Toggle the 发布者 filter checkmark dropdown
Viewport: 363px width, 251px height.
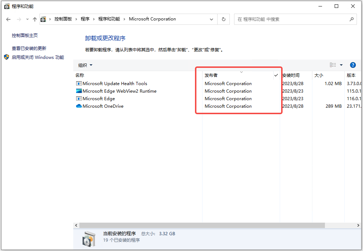(x=276, y=75)
